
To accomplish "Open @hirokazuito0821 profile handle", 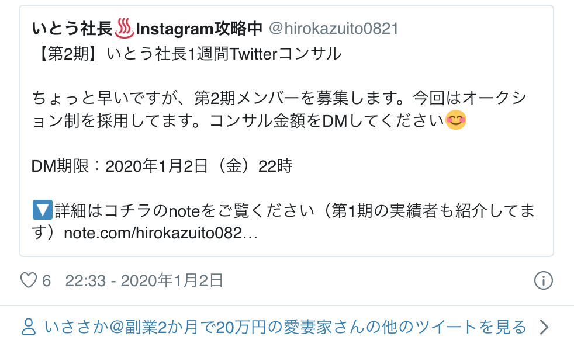I will (334, 29).
